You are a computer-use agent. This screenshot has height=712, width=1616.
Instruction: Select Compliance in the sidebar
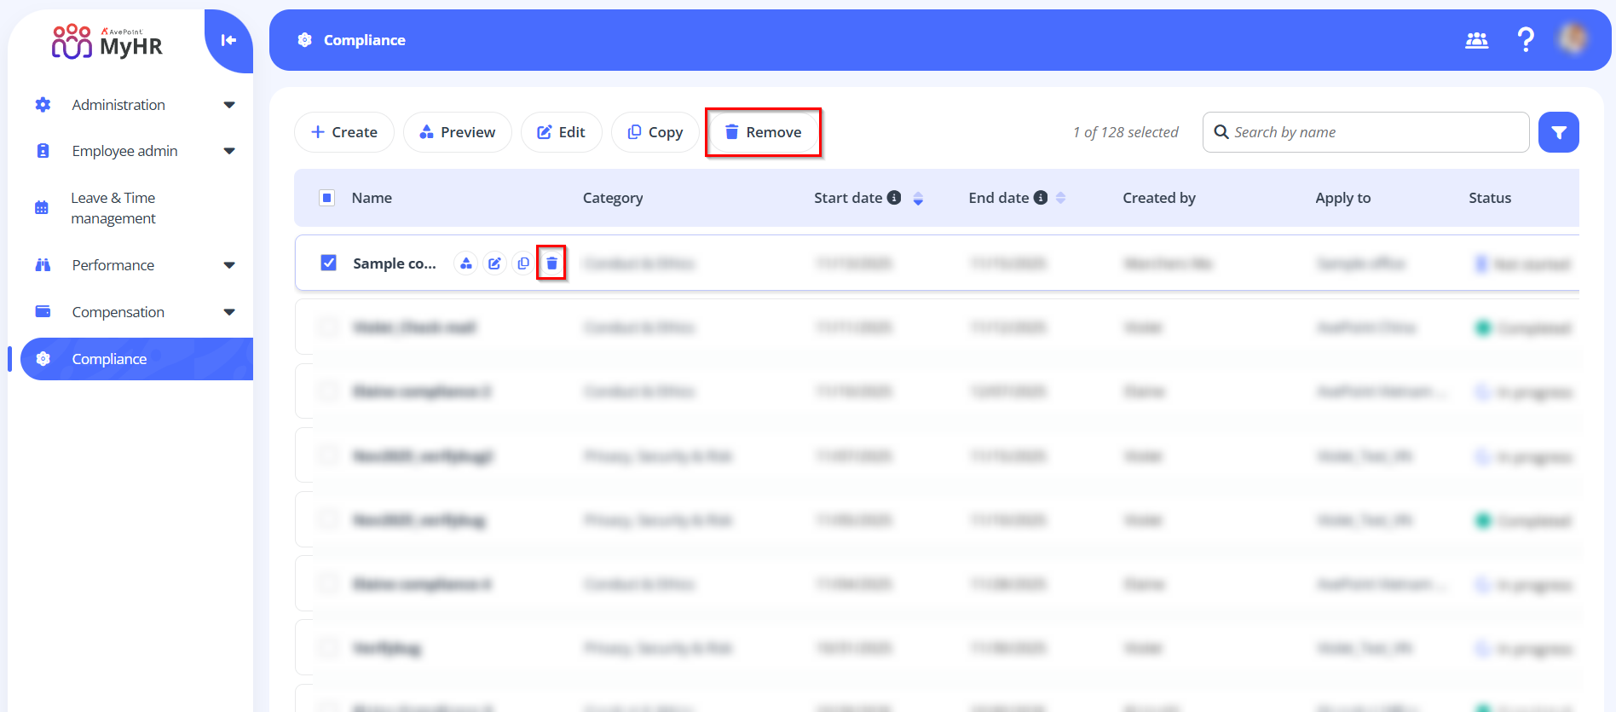click(109, 359)
